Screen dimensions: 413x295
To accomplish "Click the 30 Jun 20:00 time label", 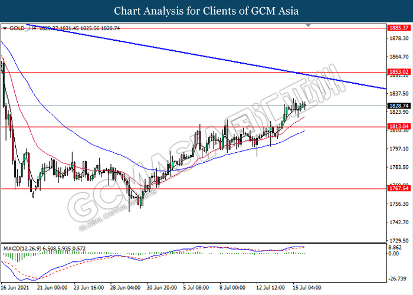I will [162, 287].
